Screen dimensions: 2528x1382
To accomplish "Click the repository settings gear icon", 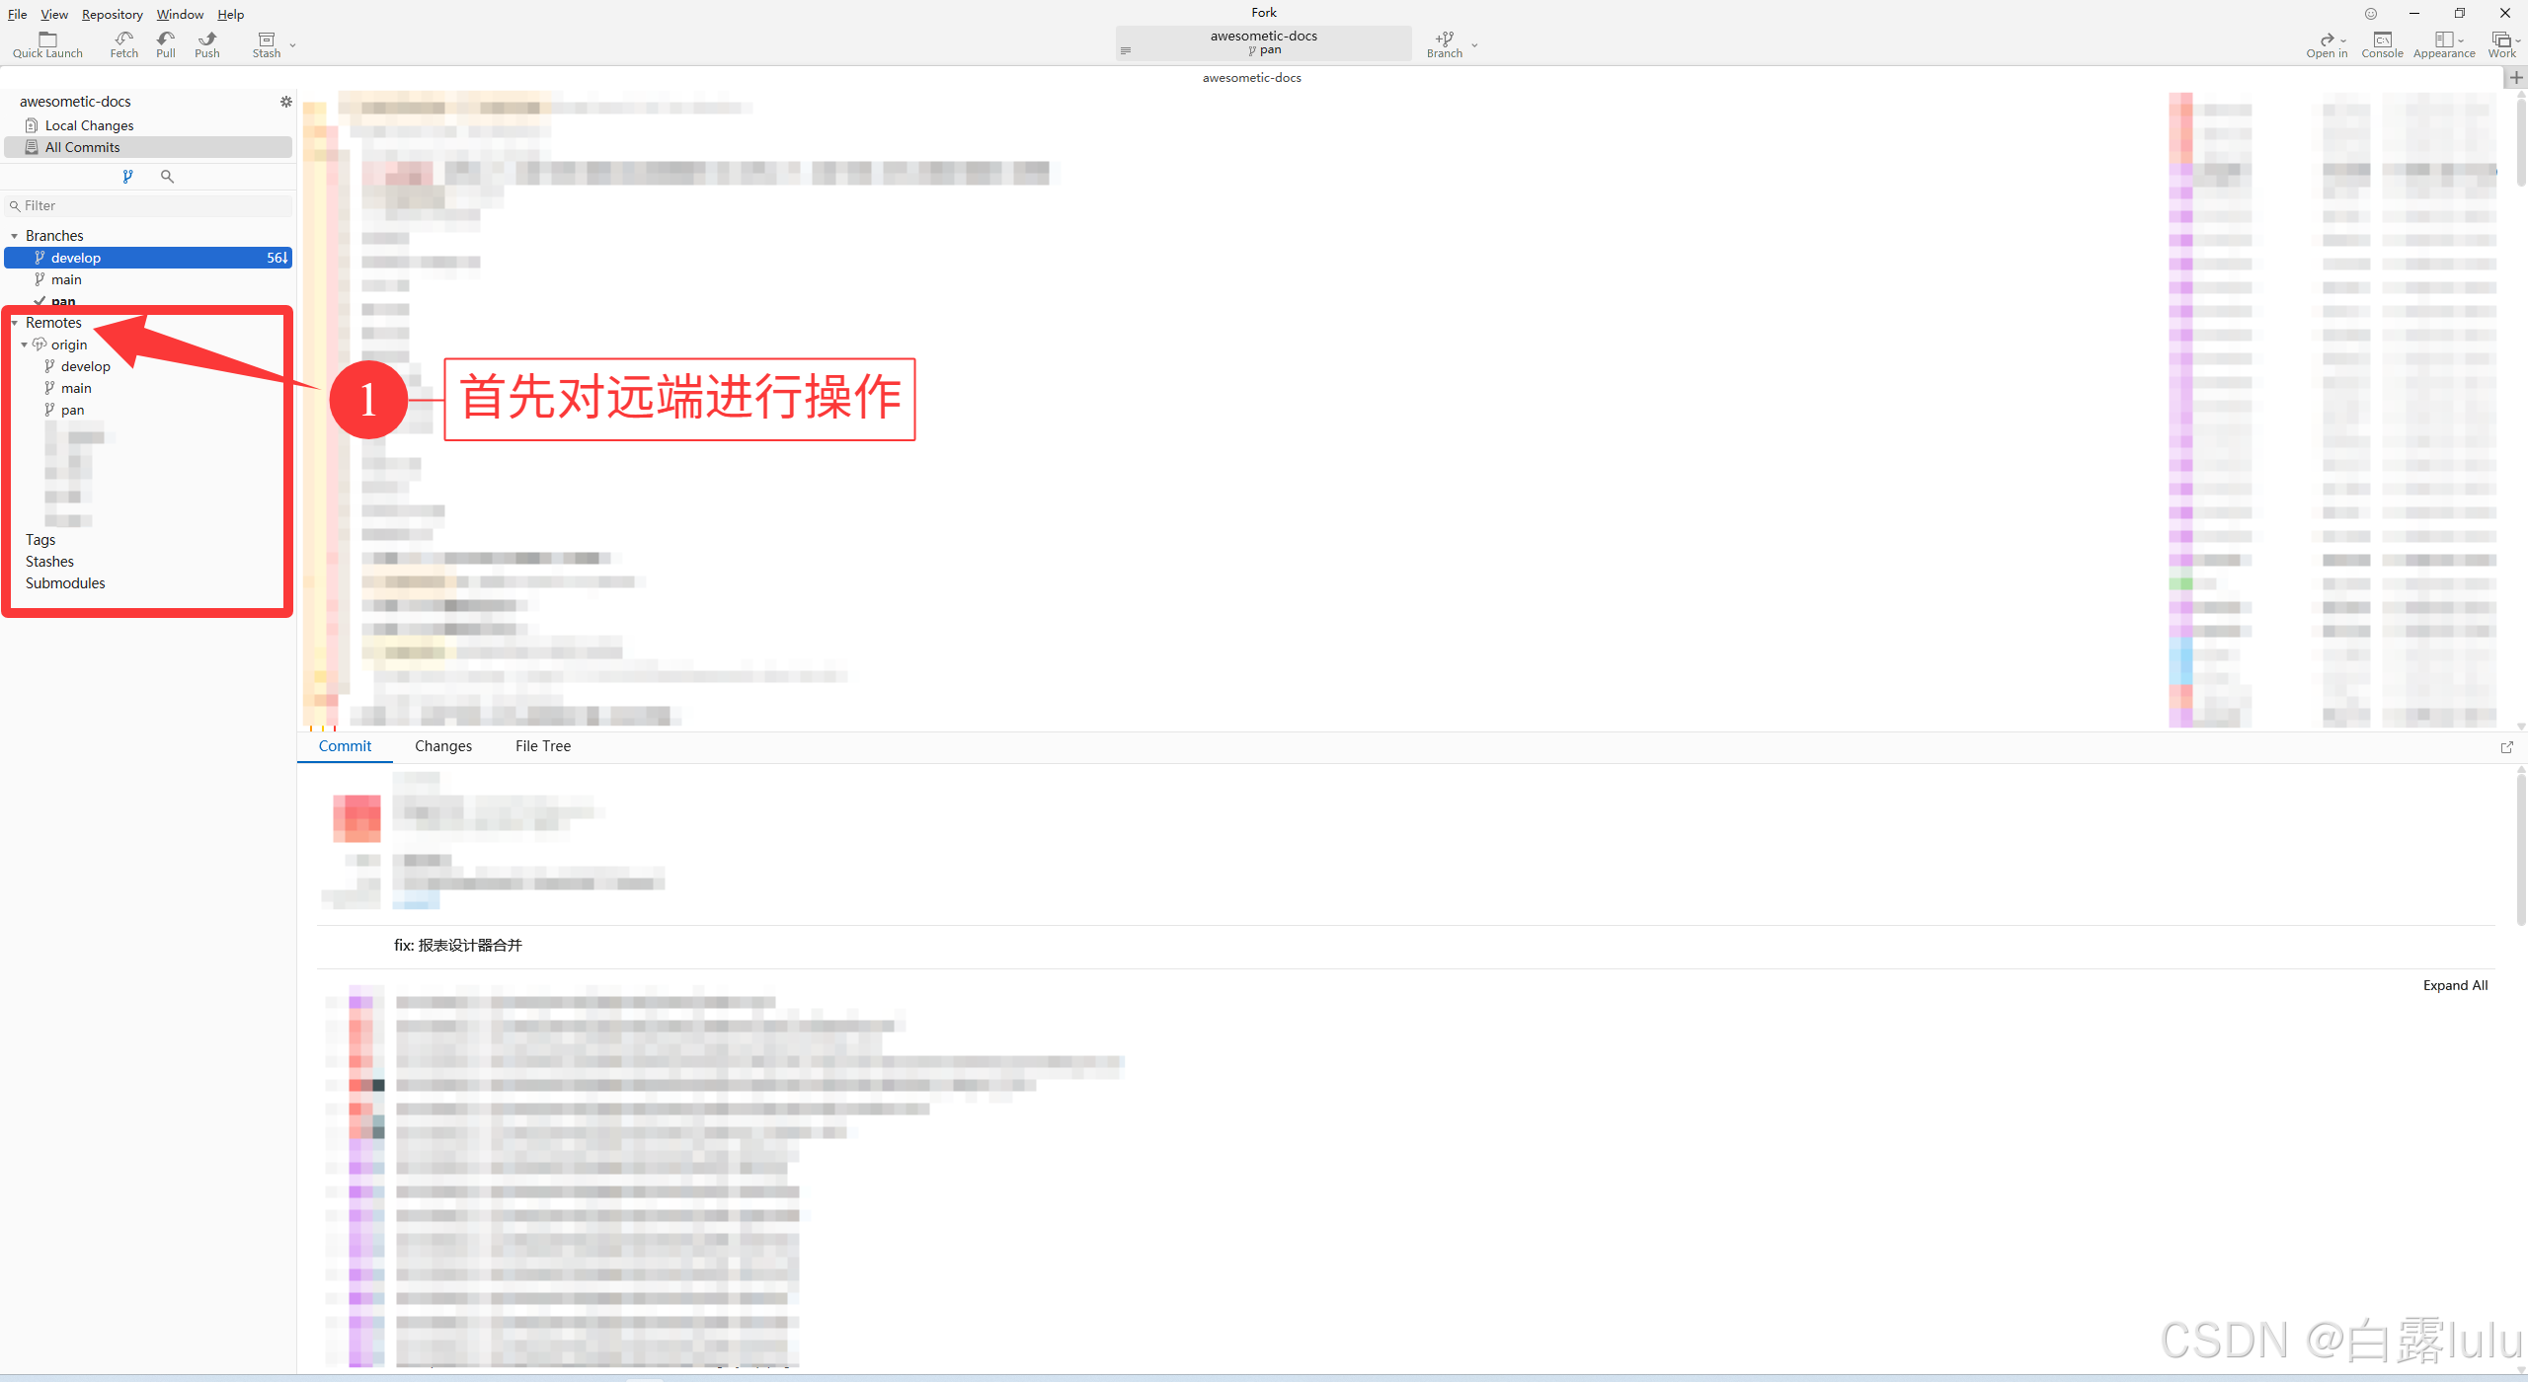I will pyautogui.click(x=286, y=102).
